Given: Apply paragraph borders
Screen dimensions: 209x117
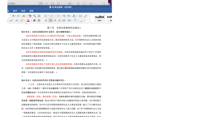Looking at the screenshot, I should (x=81, y=20).
